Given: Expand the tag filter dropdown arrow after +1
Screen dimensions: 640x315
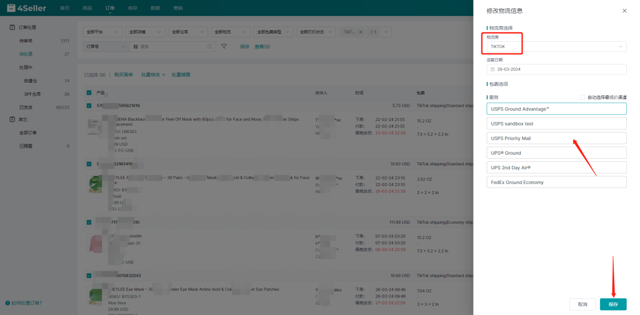Looking at the screenshot, I should (386, 32).
